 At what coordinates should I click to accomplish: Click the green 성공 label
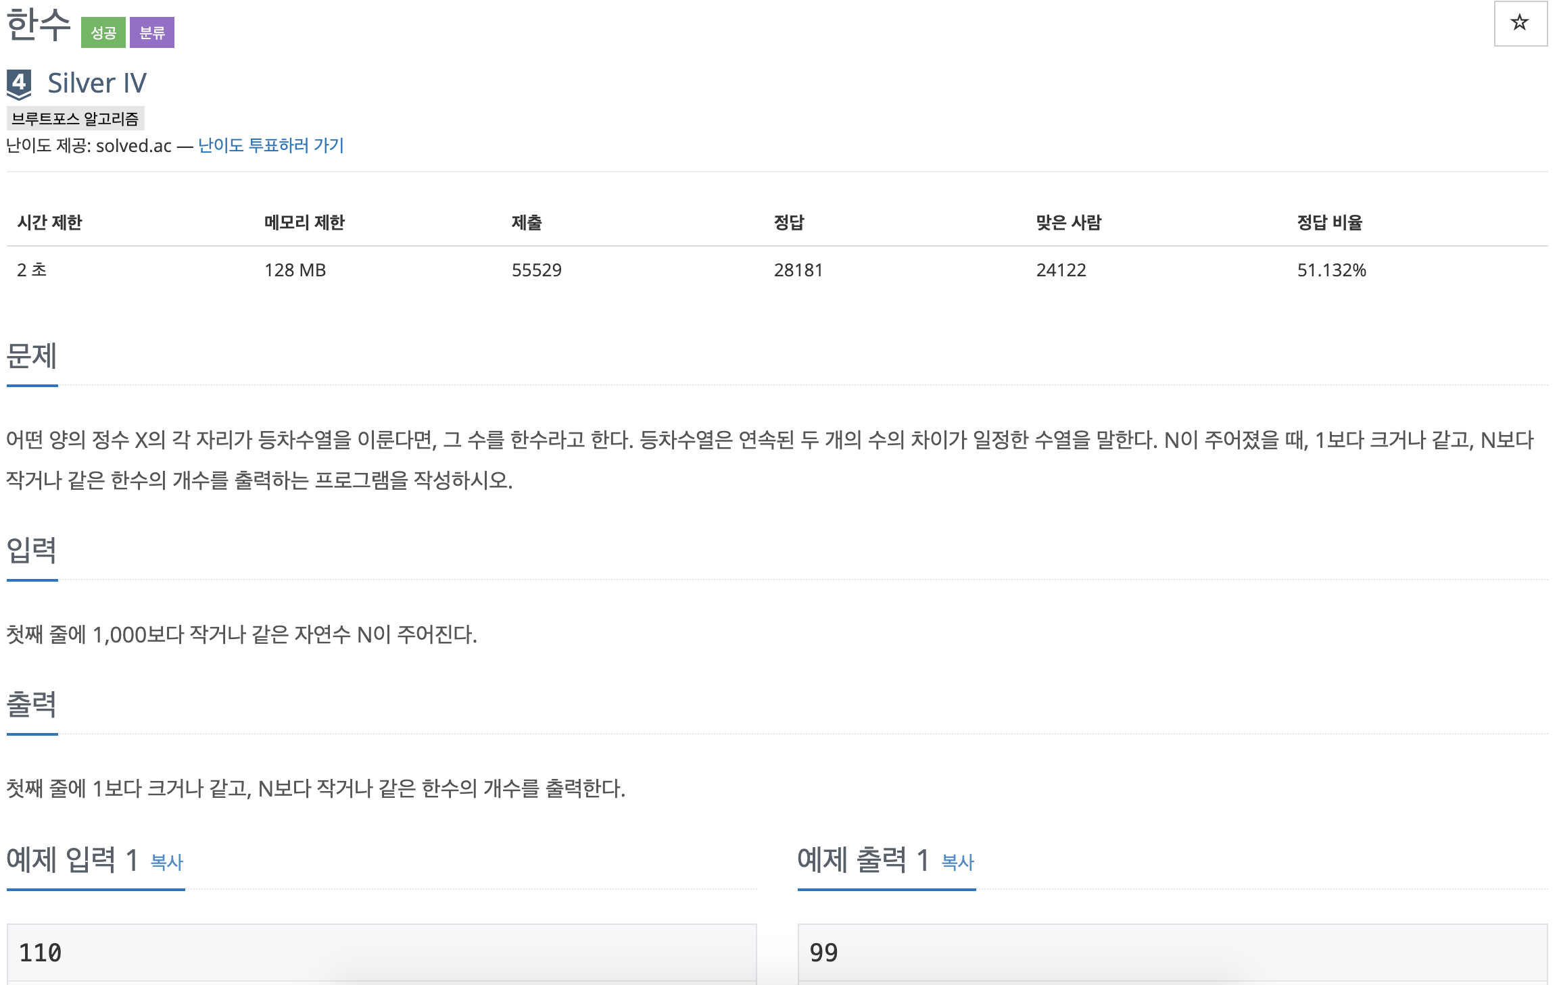click(x=103, y=32)
